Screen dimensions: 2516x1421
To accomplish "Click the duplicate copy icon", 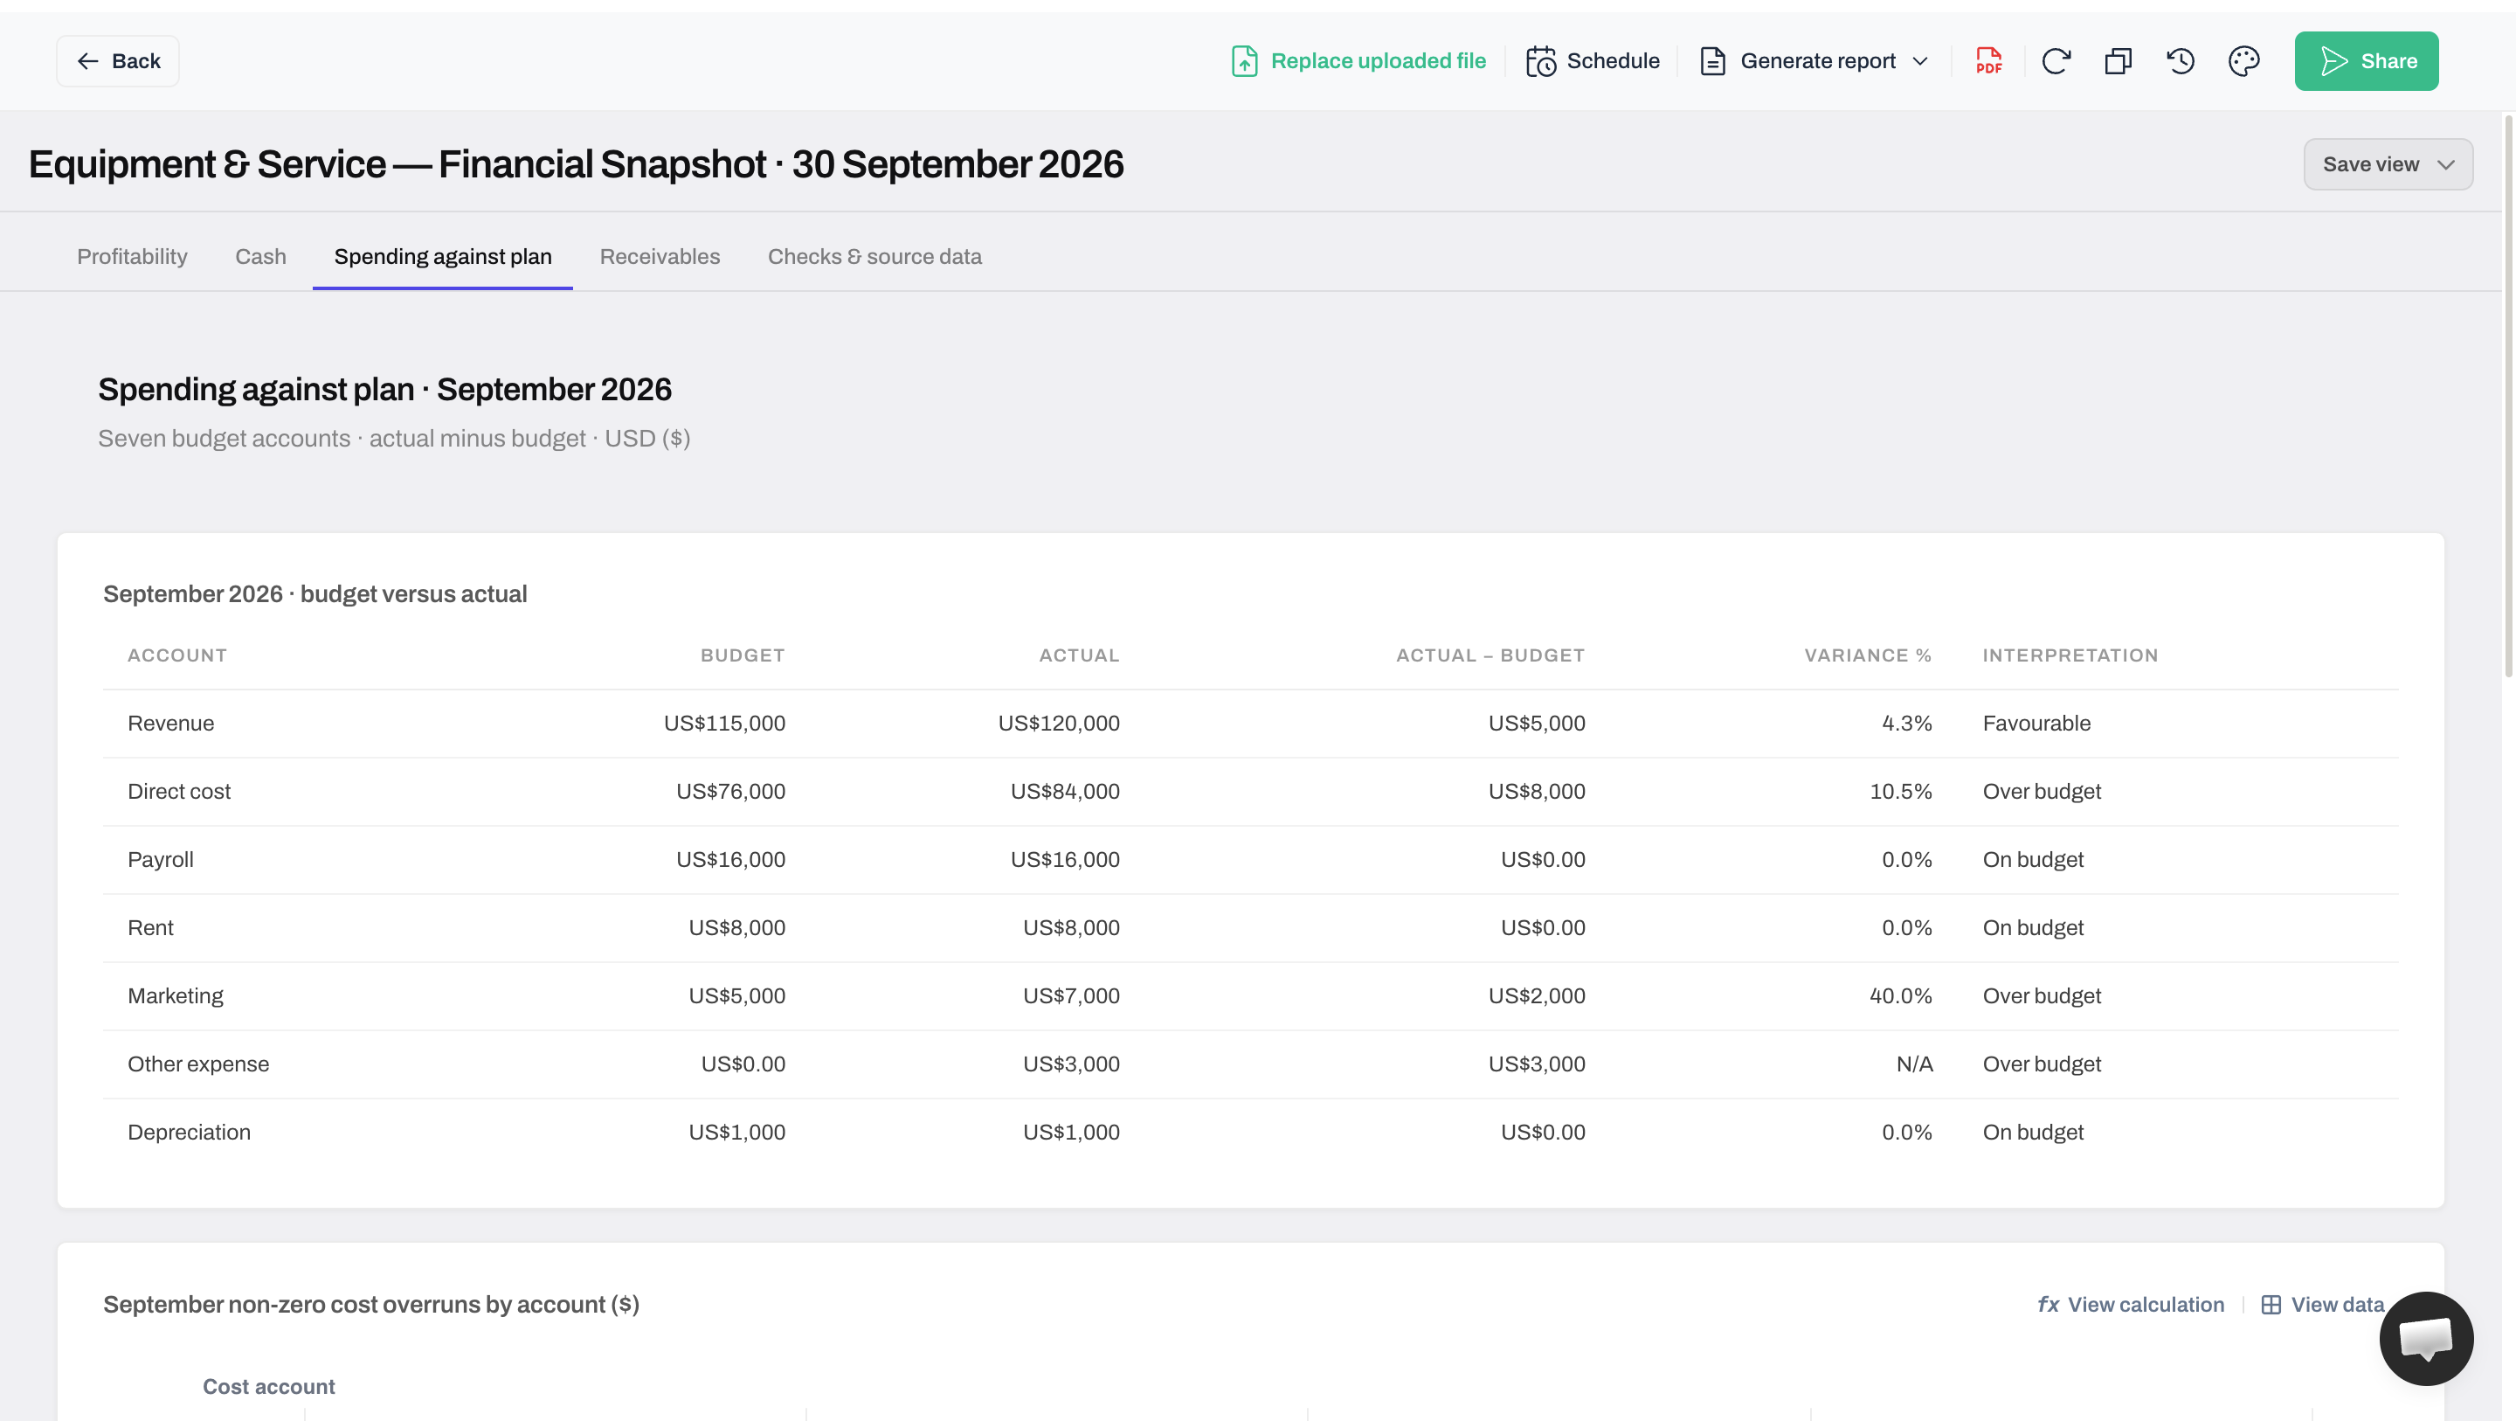I will tap(2118, 60).
